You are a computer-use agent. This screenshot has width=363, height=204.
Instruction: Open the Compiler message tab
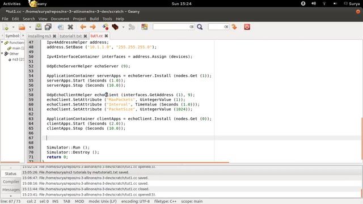(x=11, y=181)
